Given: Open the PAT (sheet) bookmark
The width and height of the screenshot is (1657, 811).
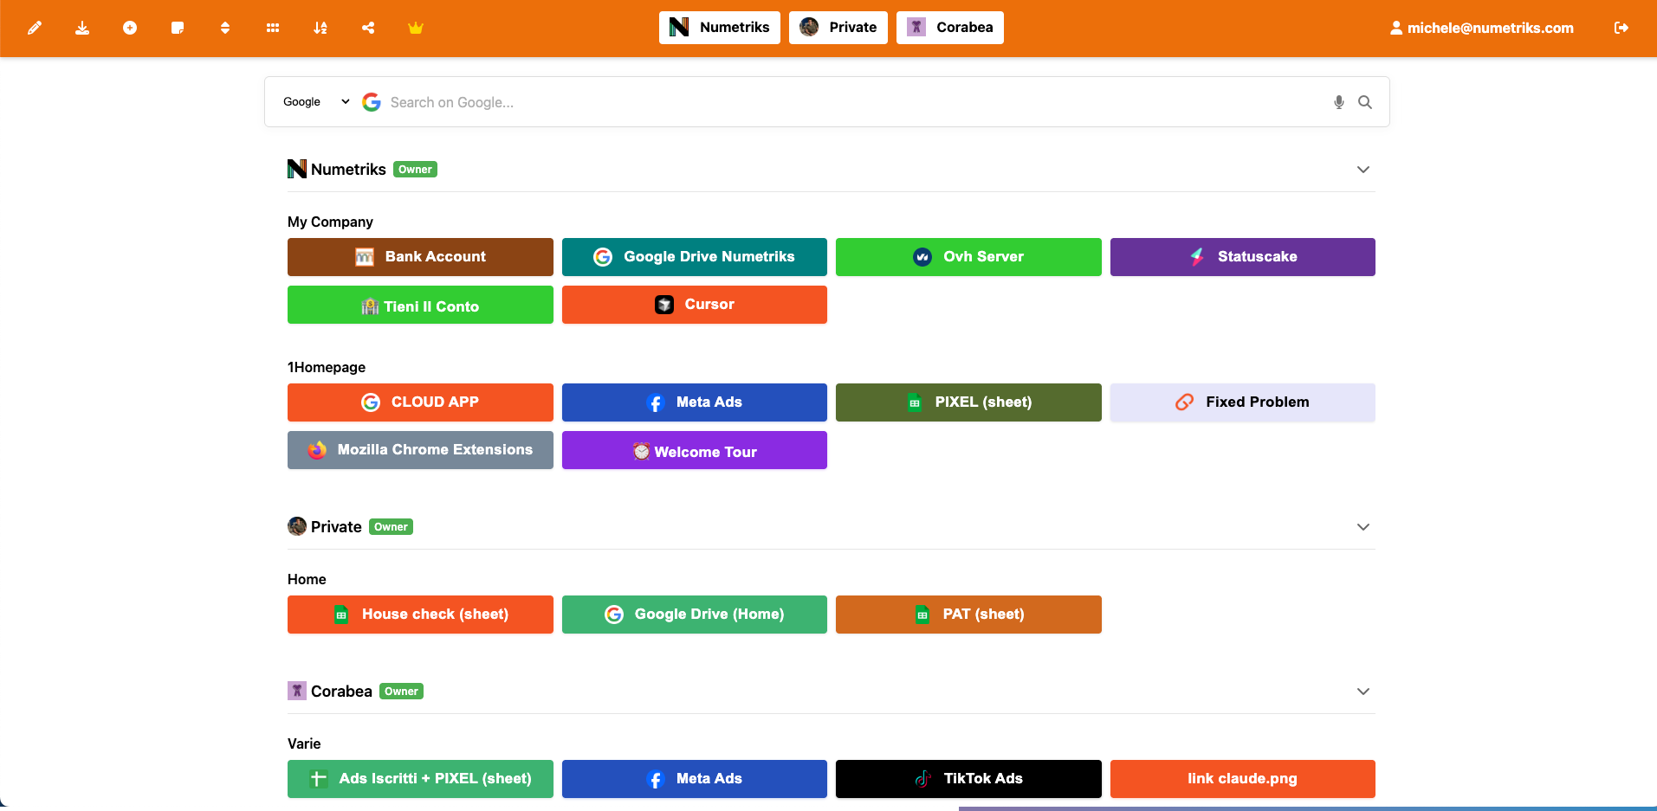Looking at the screenshot, I should pyautogui.click(x=968, y=615).
